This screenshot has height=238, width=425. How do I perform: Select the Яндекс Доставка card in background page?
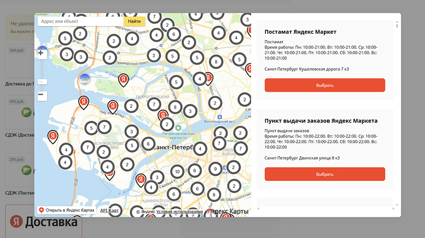pos(43,221)
